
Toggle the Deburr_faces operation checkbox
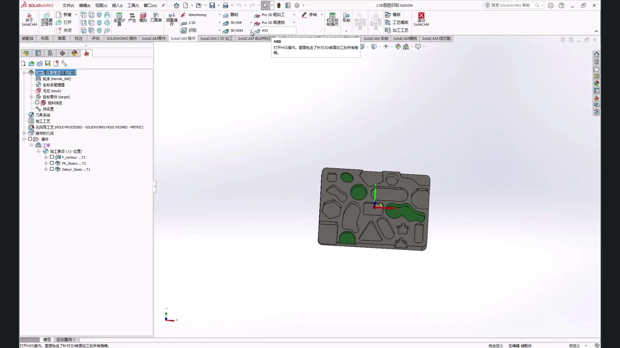pyautogui.click(x=52, y=169)
